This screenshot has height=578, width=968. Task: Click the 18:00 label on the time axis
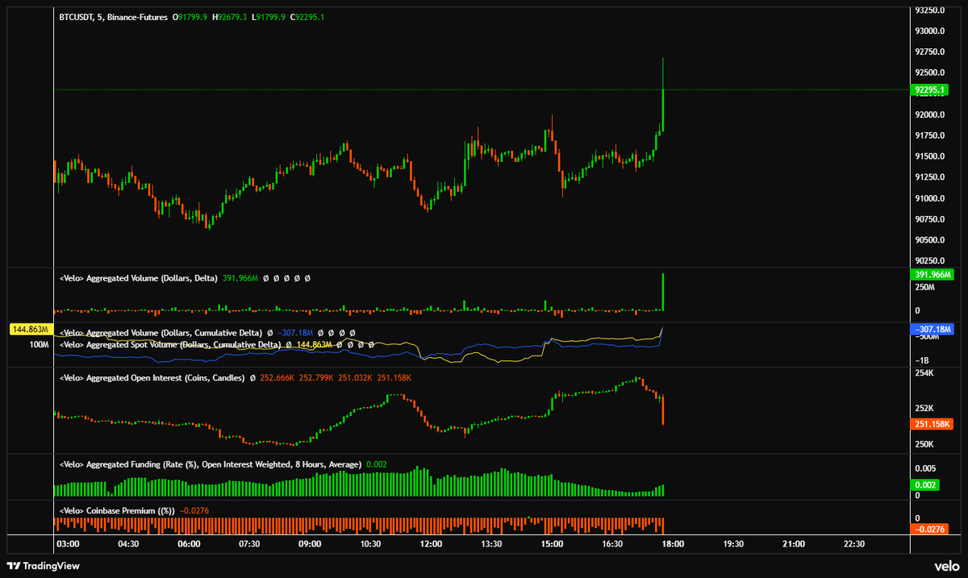click(672, 544)
